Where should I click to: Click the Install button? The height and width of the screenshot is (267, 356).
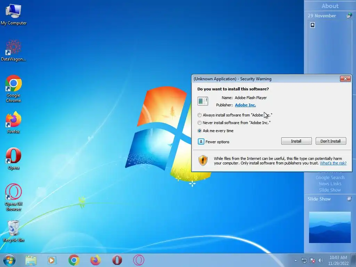(296, 141)
